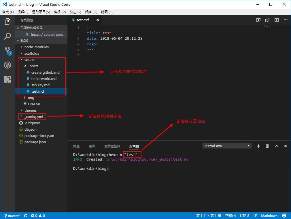Open ssh key.md in the file tree
The height and width of the screenshot is (219, 291).
click(x=40, y=85)
